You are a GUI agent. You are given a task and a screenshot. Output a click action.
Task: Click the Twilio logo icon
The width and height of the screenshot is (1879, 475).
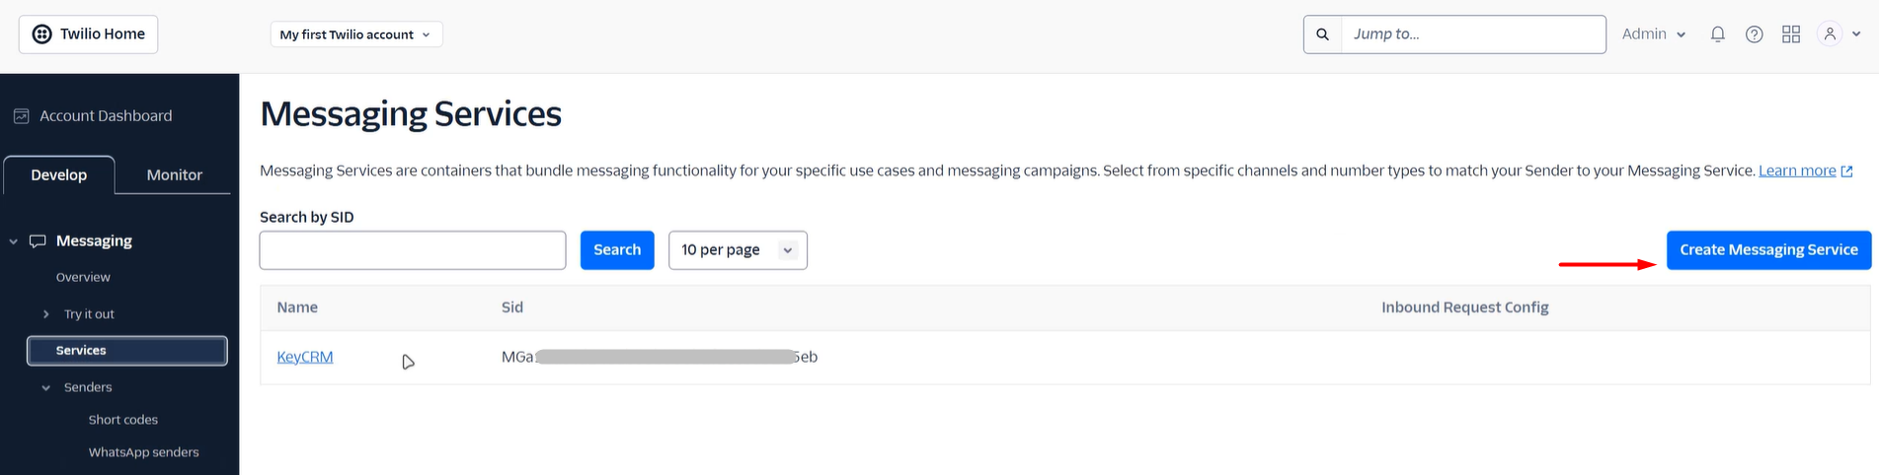click(41, 34)
